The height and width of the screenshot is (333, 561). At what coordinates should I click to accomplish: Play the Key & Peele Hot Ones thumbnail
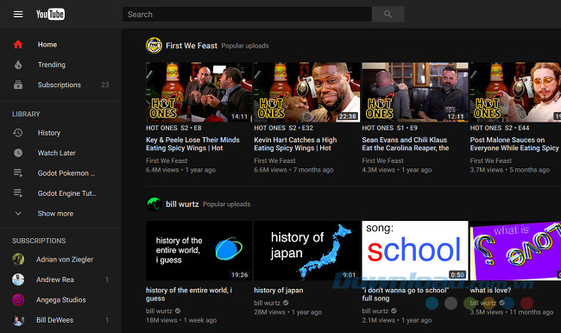click(x=199, y=92)
